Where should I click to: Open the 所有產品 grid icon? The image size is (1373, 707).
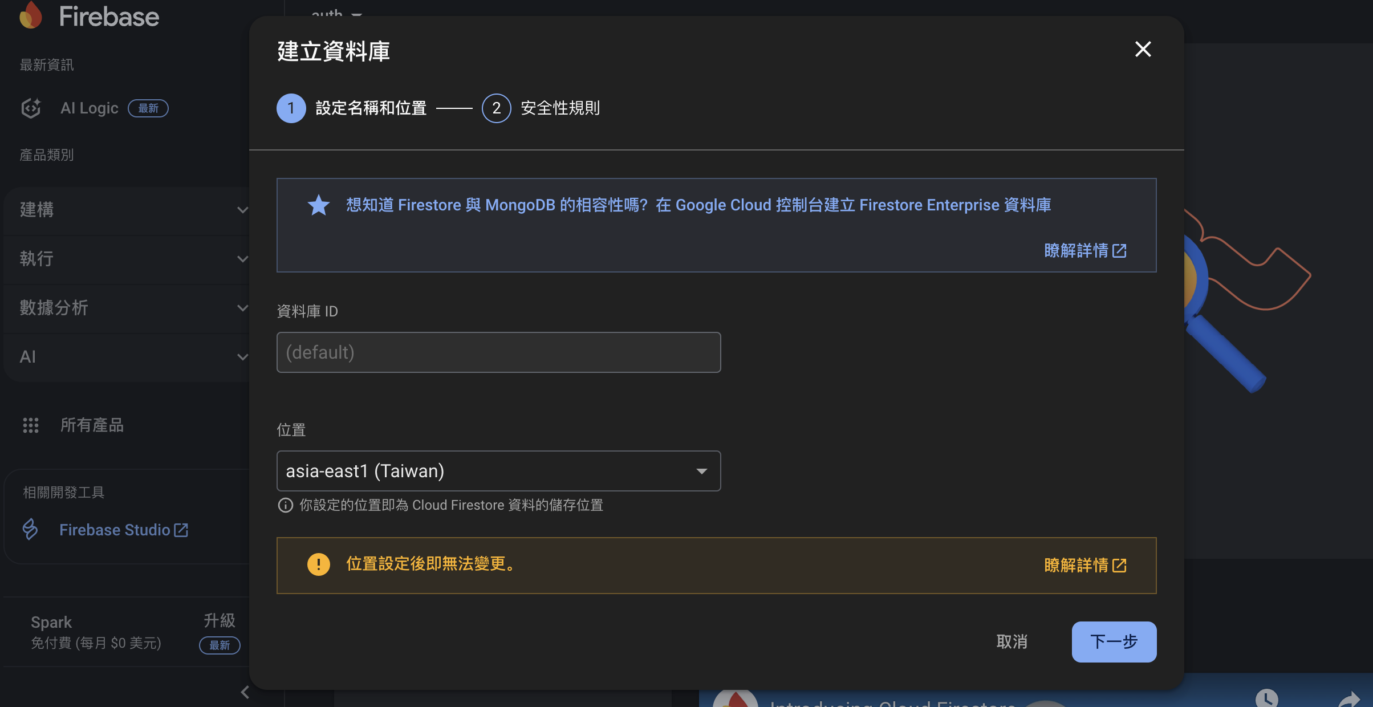31,425
